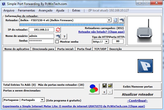The image size is (164, 110).
Task: Click the RGB color circles icon
Action: pos(94,89)
